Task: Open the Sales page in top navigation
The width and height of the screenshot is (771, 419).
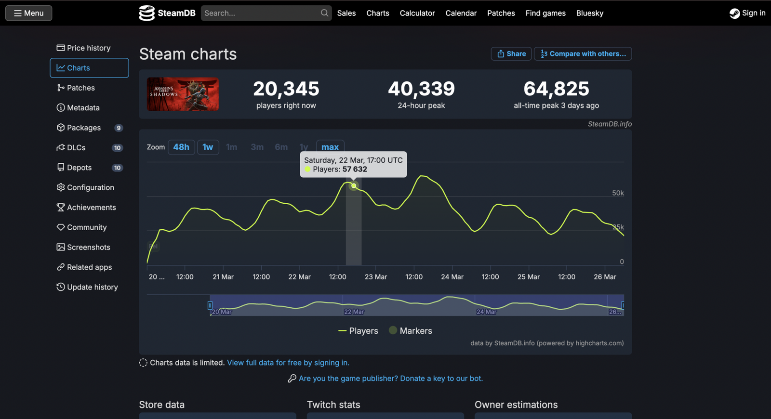Action: click(346, 13)
